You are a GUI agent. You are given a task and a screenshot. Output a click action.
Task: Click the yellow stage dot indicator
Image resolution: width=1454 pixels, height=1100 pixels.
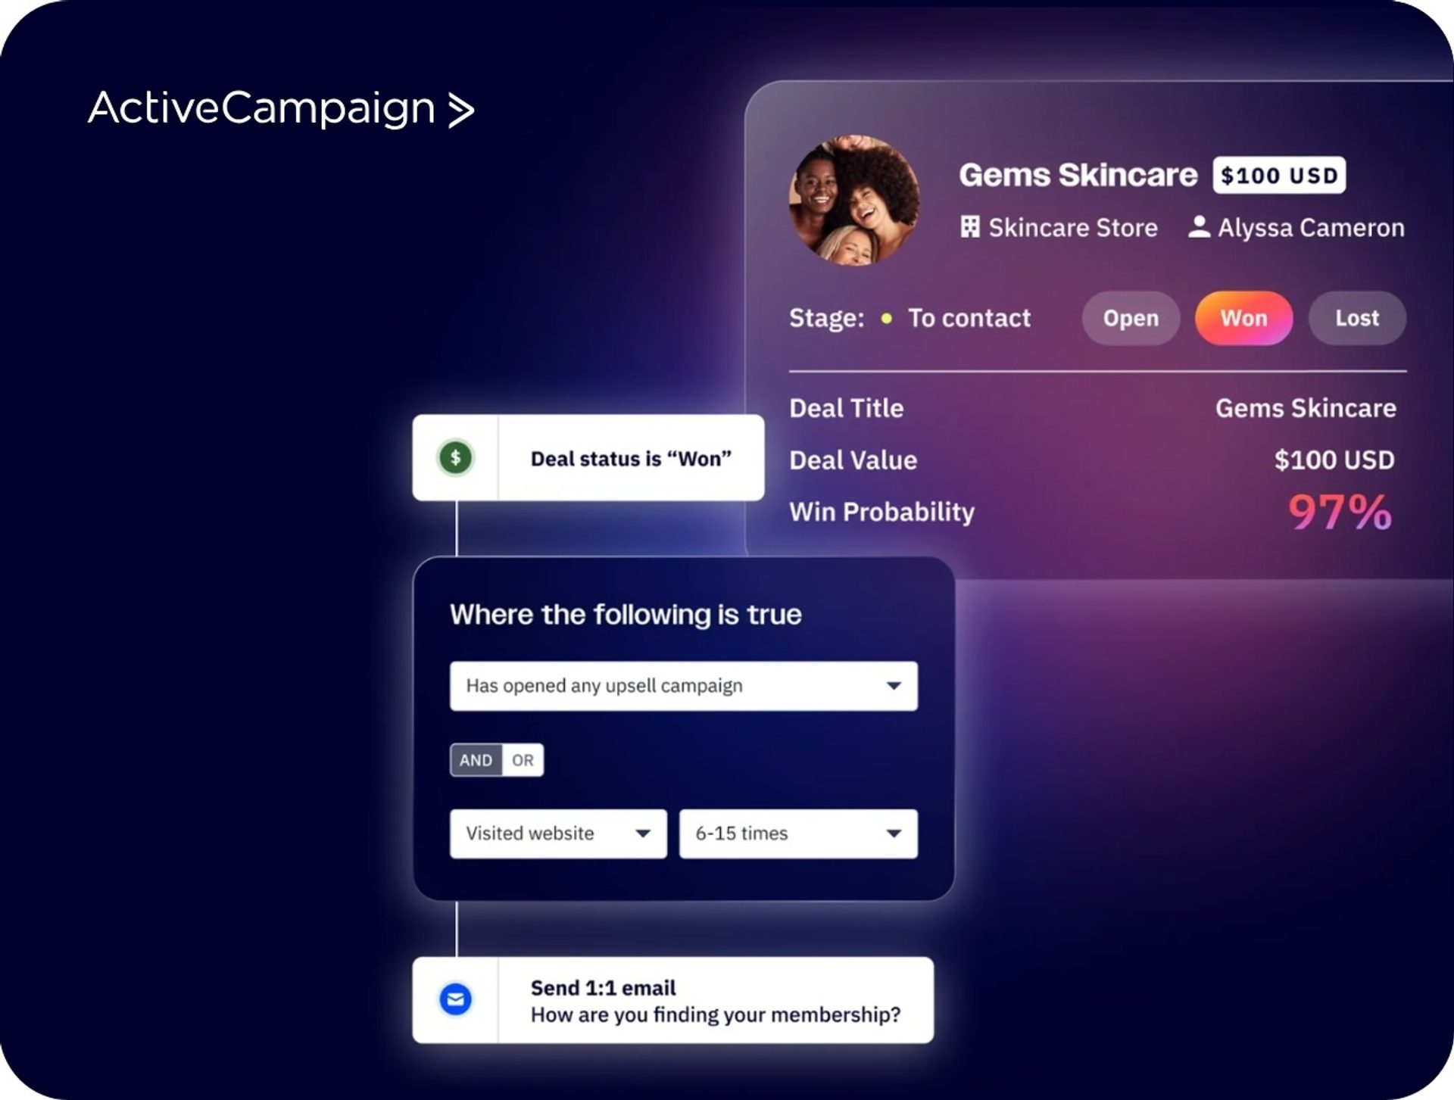pyautogui.click(x=886, y=318)
